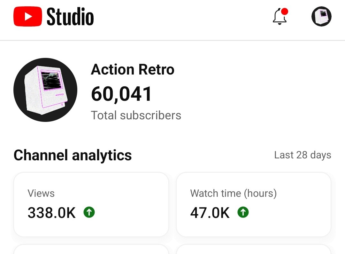Select the Action Retro channel name
The width and height of the screenshot is (345, 254).
coord(133,69)
